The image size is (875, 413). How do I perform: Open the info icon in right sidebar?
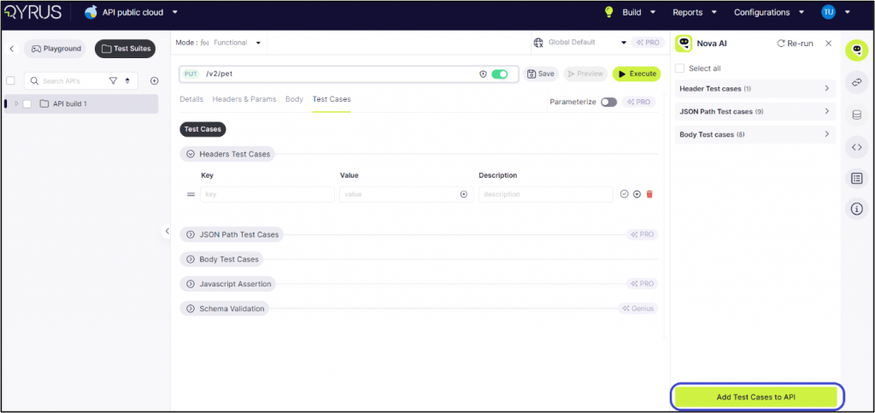(856, 209)
